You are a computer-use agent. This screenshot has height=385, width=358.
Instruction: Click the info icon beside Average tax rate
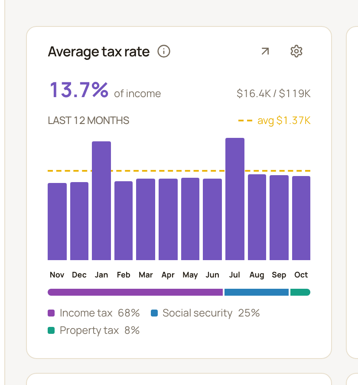tap(164, 51)
